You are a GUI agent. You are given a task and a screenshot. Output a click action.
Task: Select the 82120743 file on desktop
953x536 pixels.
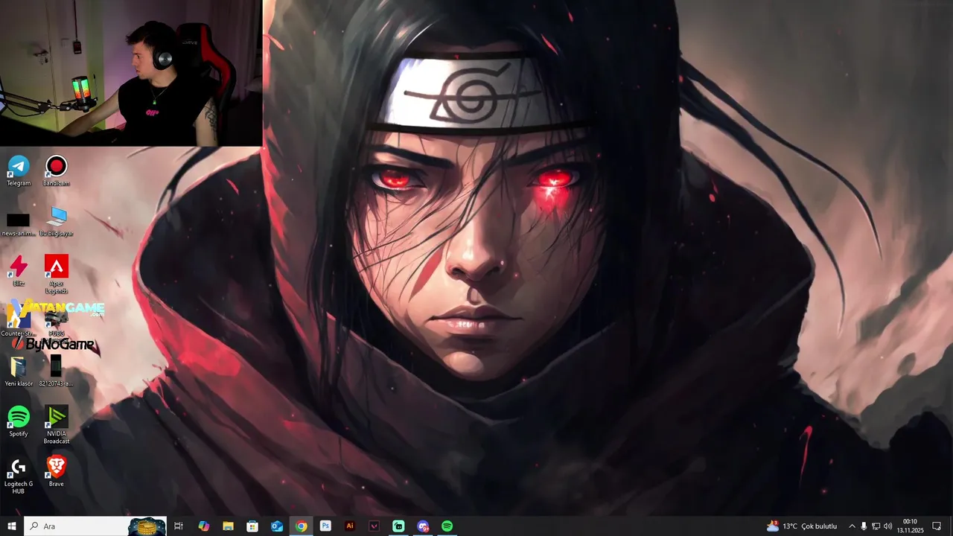[56, 371]
